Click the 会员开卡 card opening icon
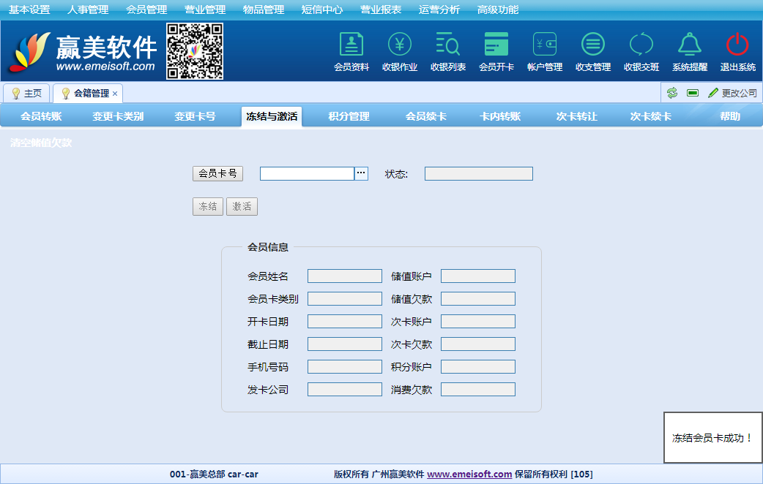This screenshot has height=484, width=763. 496,45
